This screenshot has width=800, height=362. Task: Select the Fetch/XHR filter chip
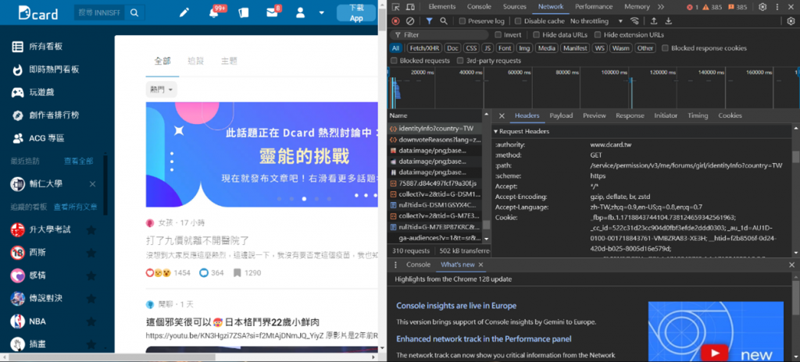point(424,48)
